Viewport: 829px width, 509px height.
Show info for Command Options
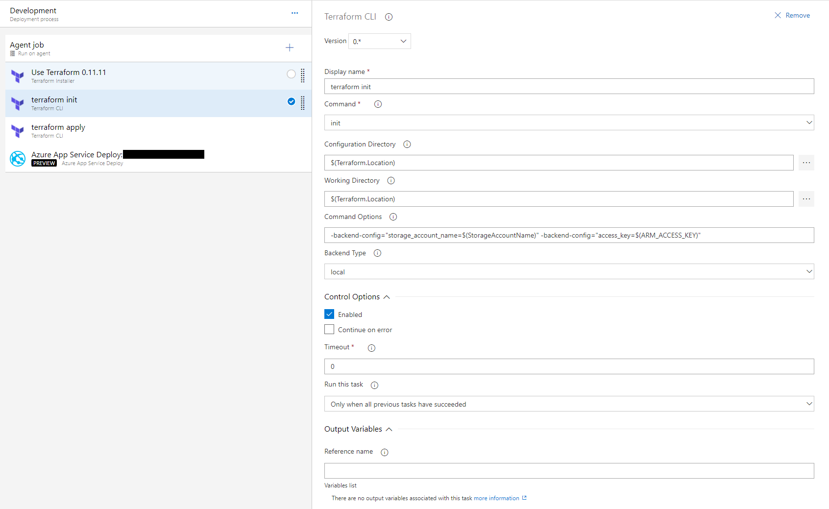click(x=393, y=217)
